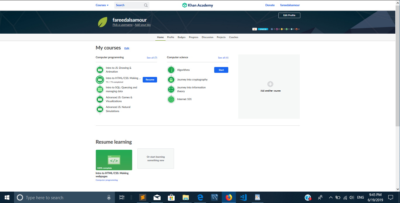Open the Action Center notifications icon
The image size is (400, 203).
390,197
